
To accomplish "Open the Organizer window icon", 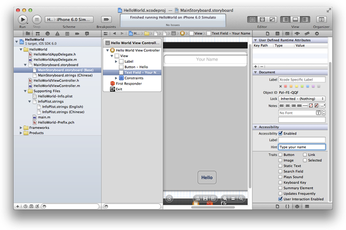I will pos(322,19).
